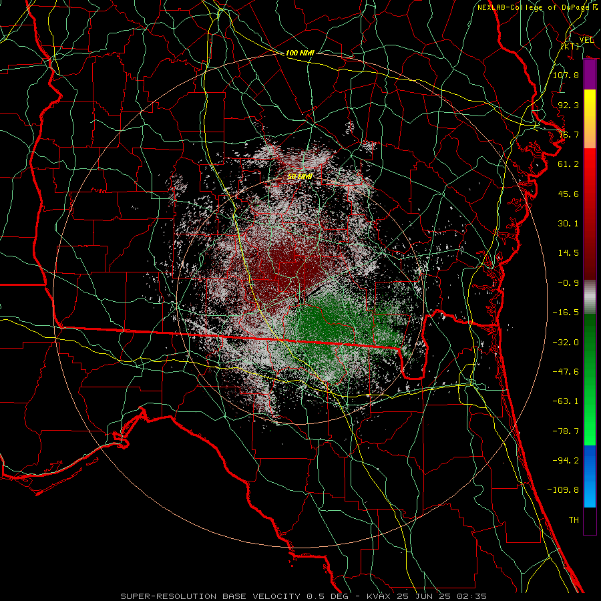Click the purple segment of the velocity color bar
The image size is (601, 601).
point(590,75)
